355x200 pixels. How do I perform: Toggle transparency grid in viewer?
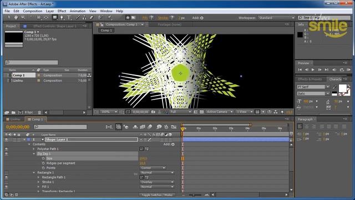pyautogui.click(x=202, y=112)
